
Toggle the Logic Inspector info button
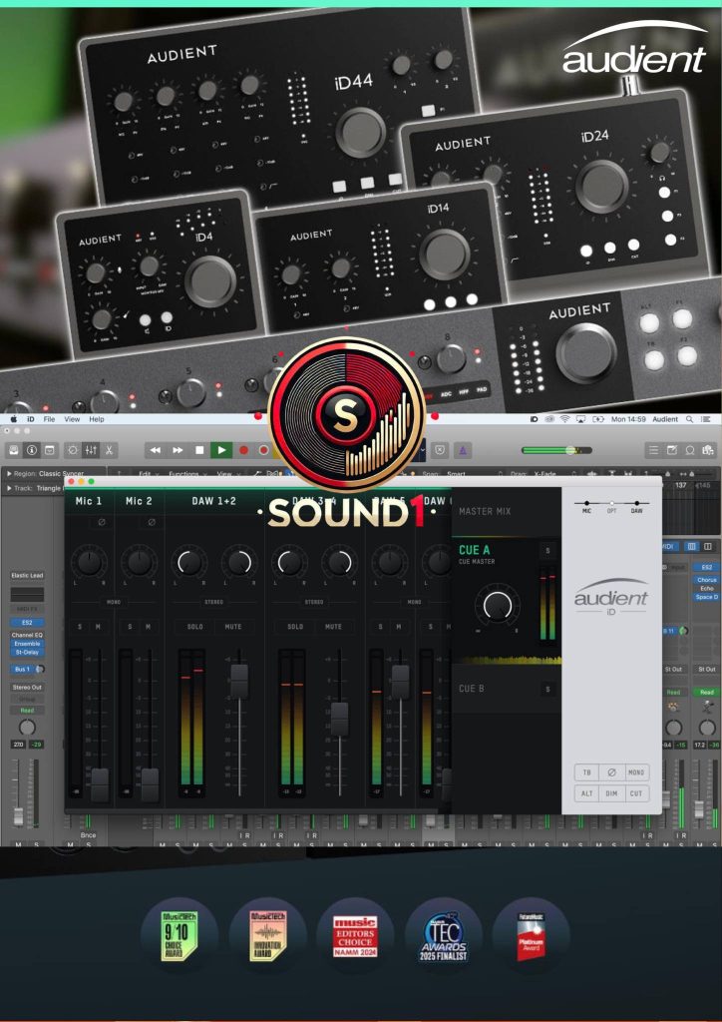coord(31,450)
